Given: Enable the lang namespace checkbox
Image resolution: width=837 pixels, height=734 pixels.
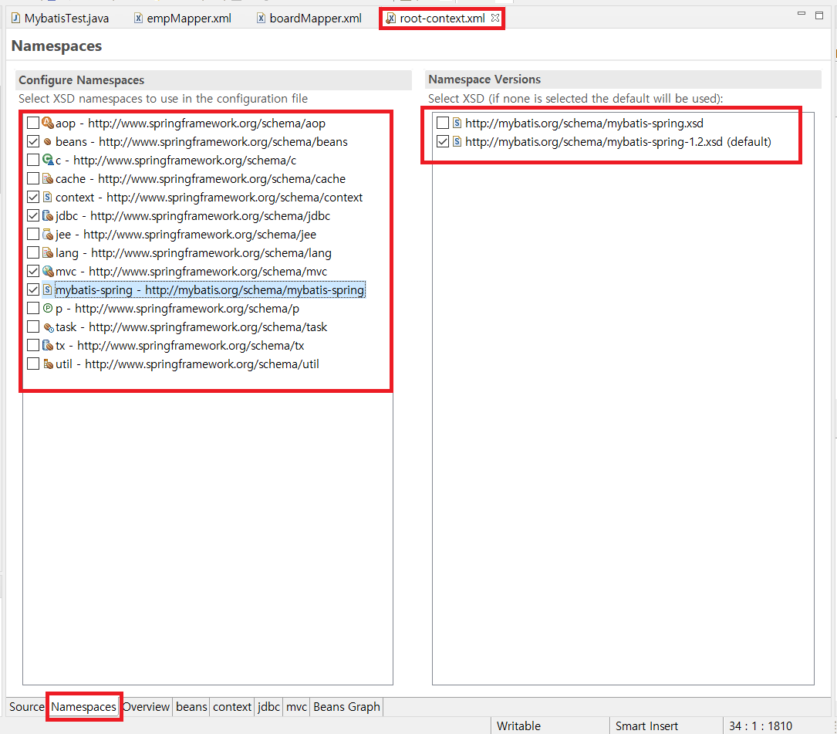Looking at the screenshot, I should tap(33, 252).
